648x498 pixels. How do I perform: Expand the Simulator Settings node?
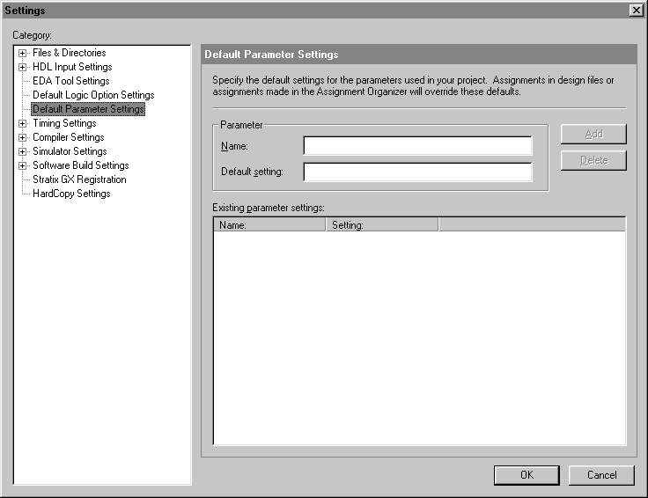pos(22,151)
